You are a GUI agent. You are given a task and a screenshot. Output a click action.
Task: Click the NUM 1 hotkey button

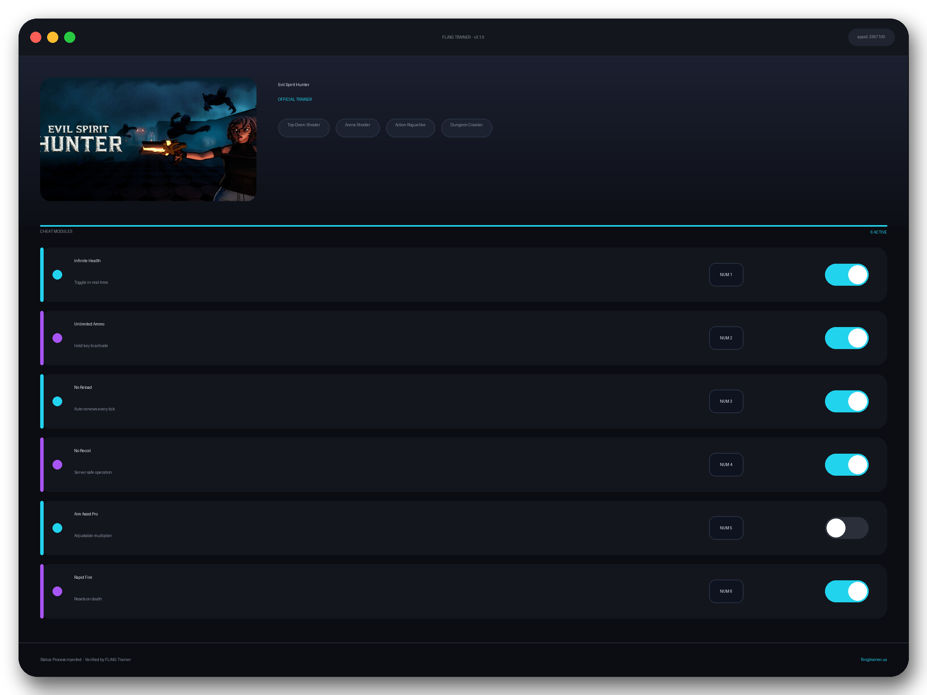pyautogui.click(x=726, y=275)
